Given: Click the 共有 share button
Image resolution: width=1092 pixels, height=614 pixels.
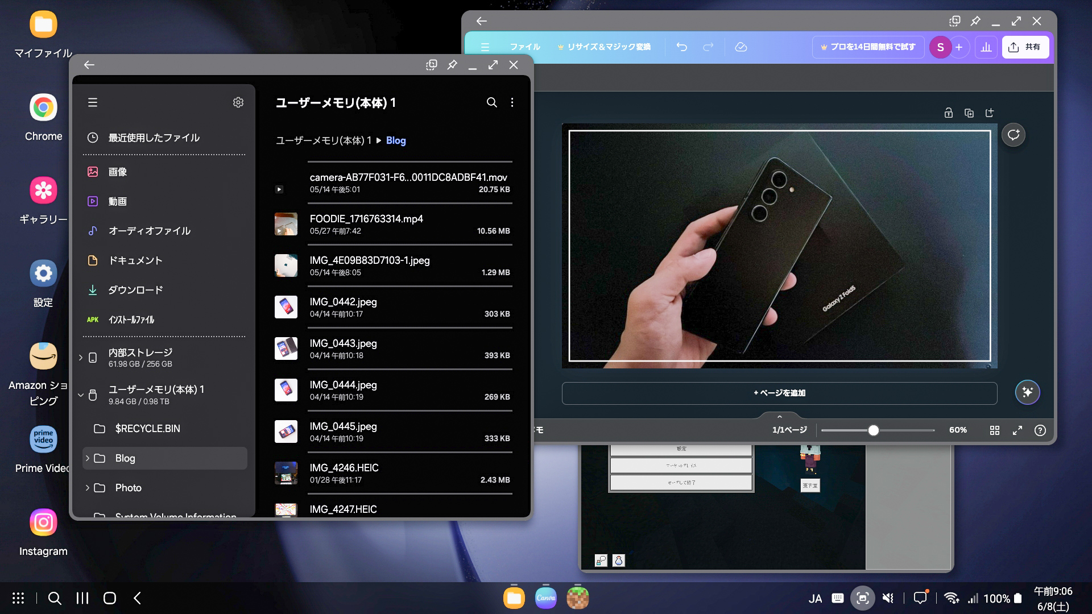Looking at the screenshot, I should coord(1025,47).
